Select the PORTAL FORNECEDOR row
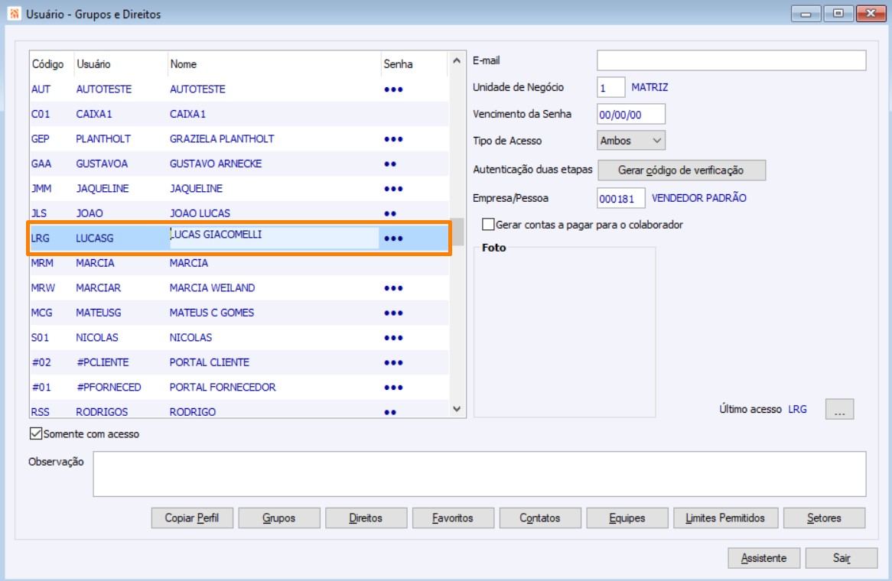Screen dimensions: 892x581 pos(239,387)
